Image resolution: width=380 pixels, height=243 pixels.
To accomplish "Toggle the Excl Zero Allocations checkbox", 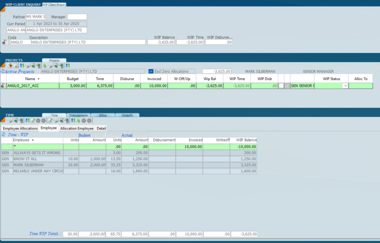I will 151,71.
